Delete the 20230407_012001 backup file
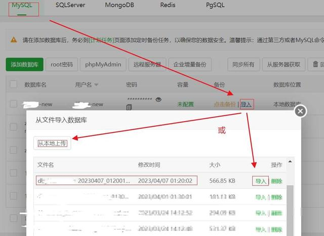 (x=276, y=181)
